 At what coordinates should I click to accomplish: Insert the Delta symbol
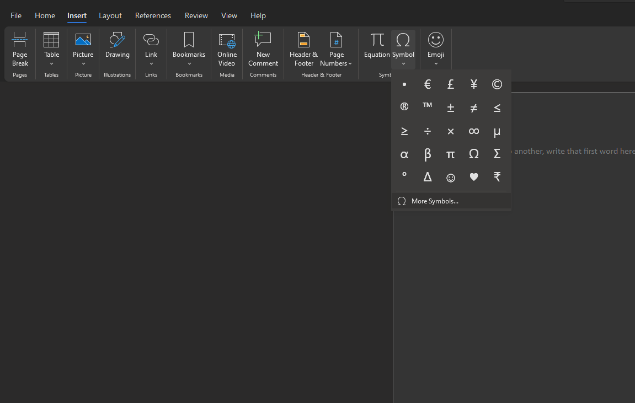(427, 177)
